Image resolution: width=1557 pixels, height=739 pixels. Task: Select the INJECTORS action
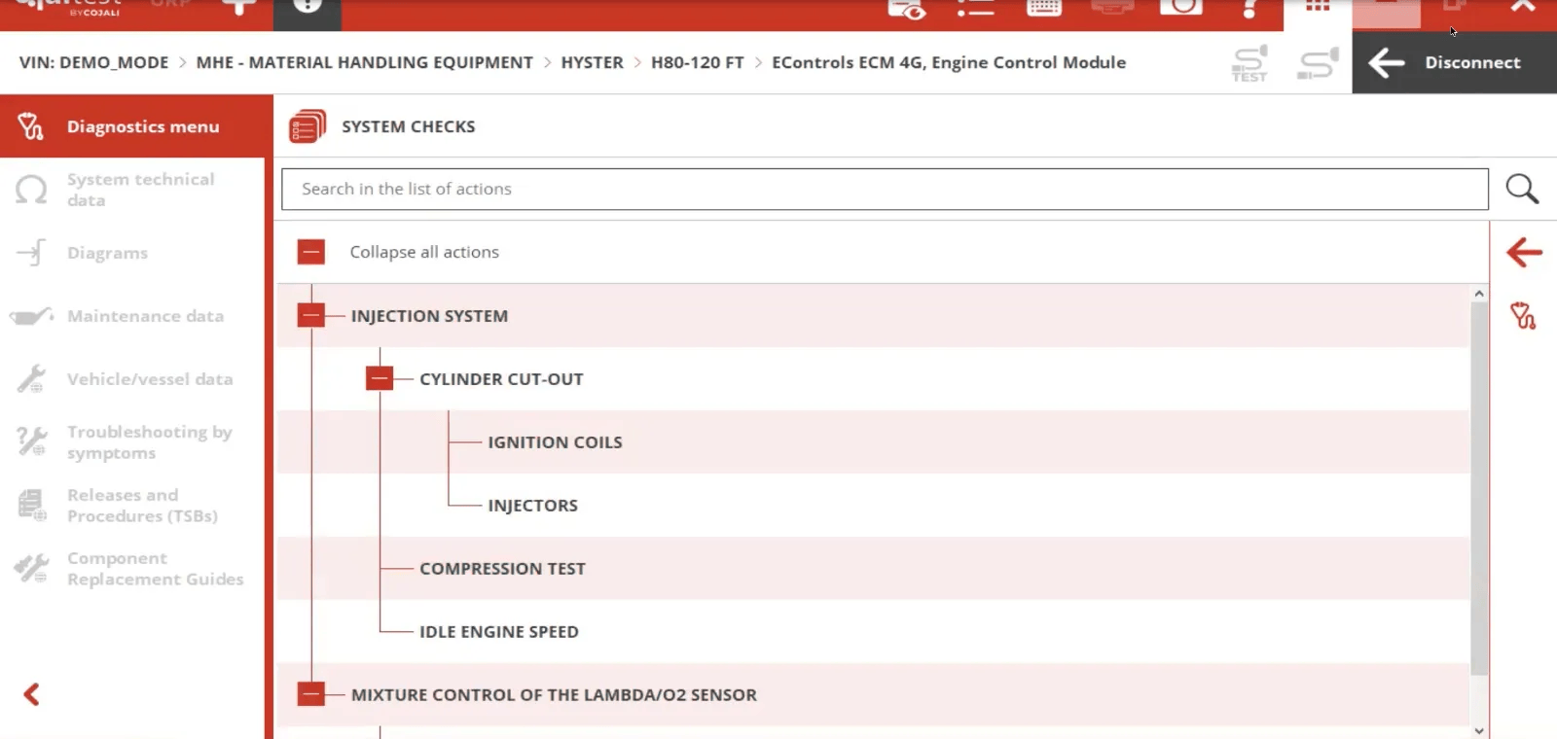pyautogui.click(x=532, y=506)
